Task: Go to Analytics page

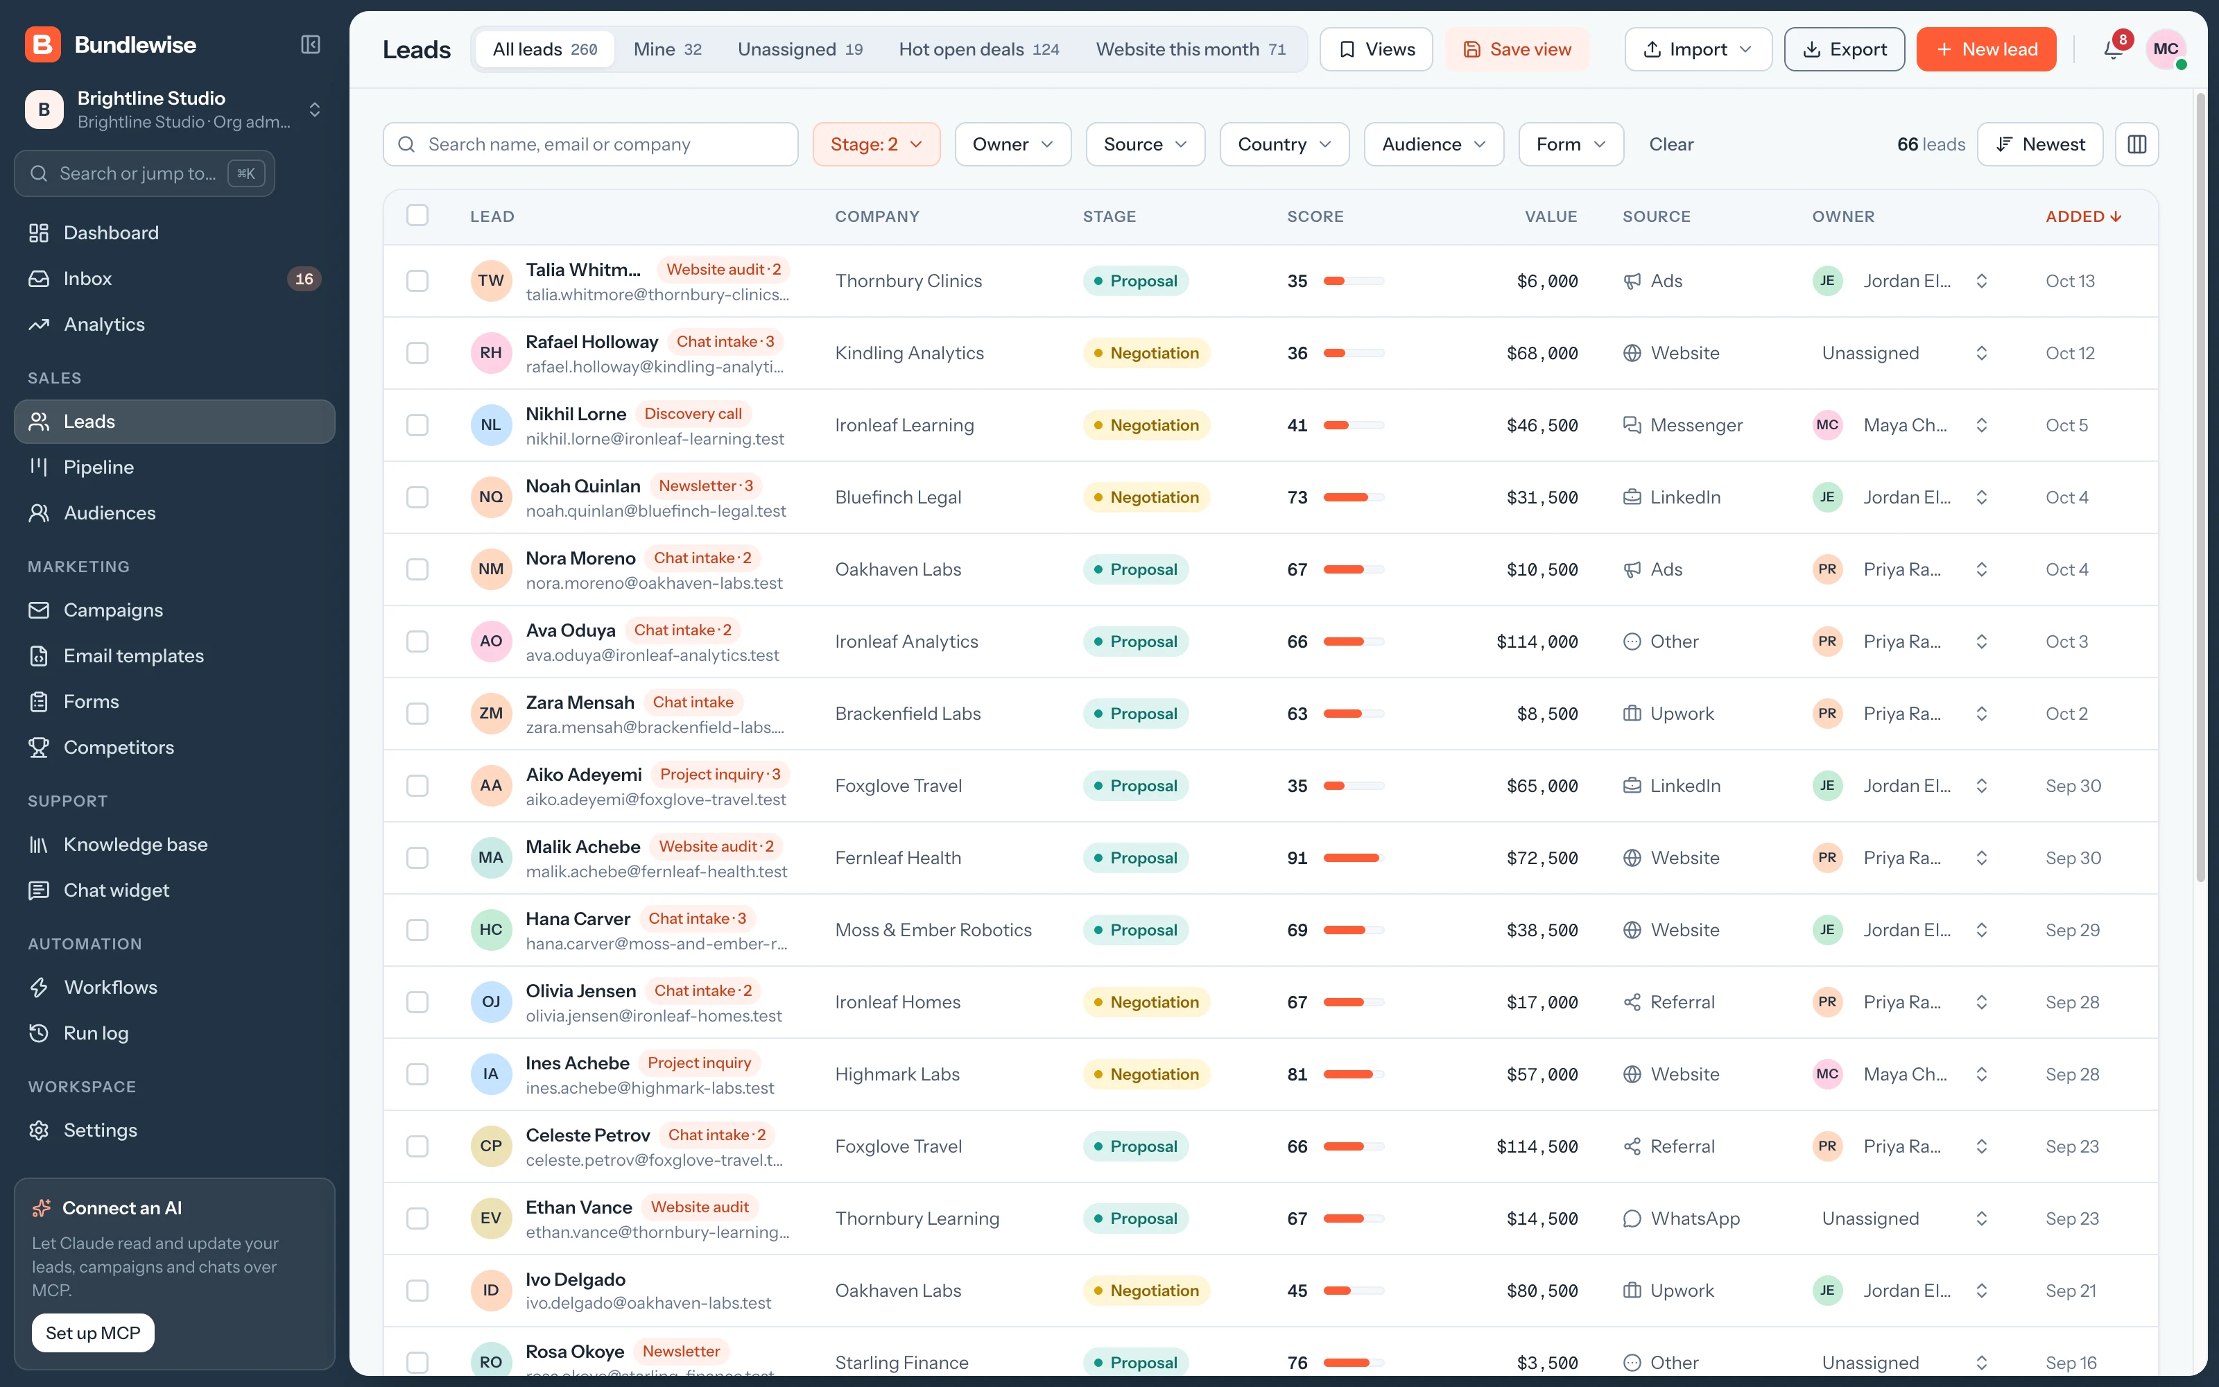Action: coord(174,325)
